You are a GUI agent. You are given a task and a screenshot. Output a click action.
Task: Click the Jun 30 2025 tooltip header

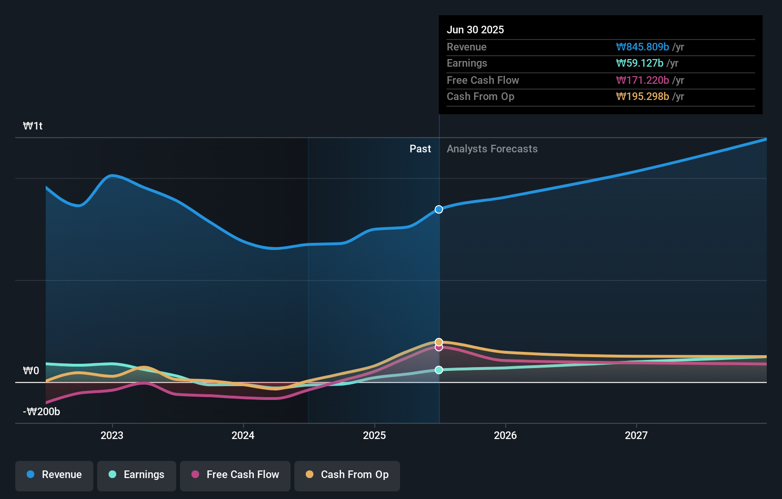point(475,30)
